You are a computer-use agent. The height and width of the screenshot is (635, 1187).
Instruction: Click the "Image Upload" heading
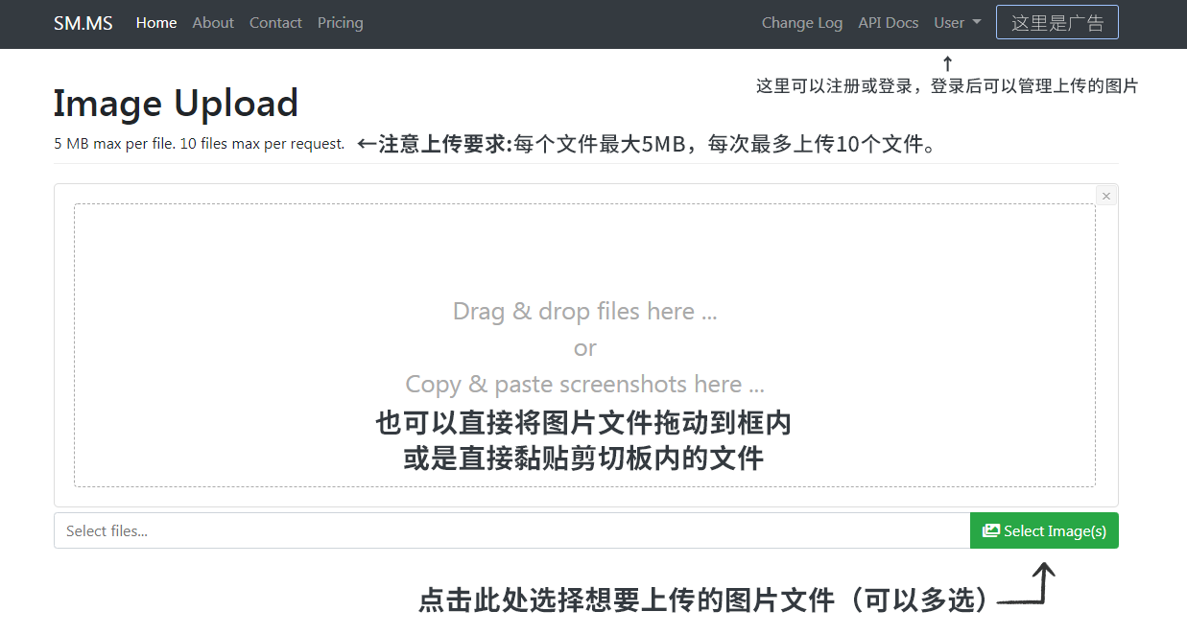click(176, 103)
